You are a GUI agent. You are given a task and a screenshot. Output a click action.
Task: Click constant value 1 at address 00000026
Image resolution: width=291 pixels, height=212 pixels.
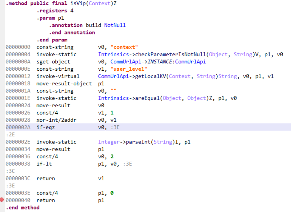112,113
